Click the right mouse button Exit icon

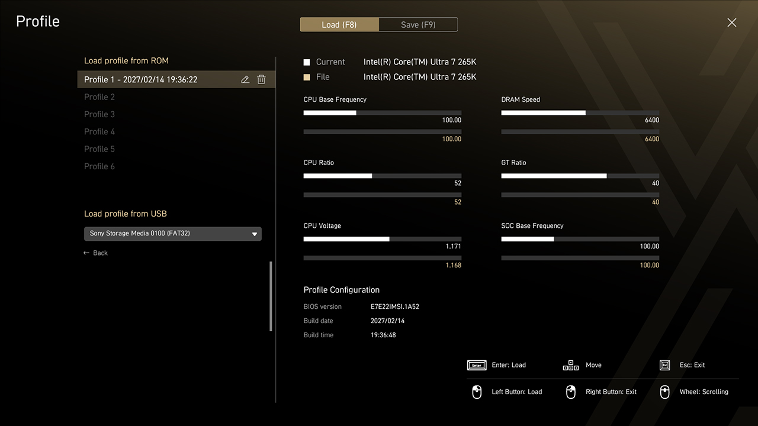pos(571,392)
